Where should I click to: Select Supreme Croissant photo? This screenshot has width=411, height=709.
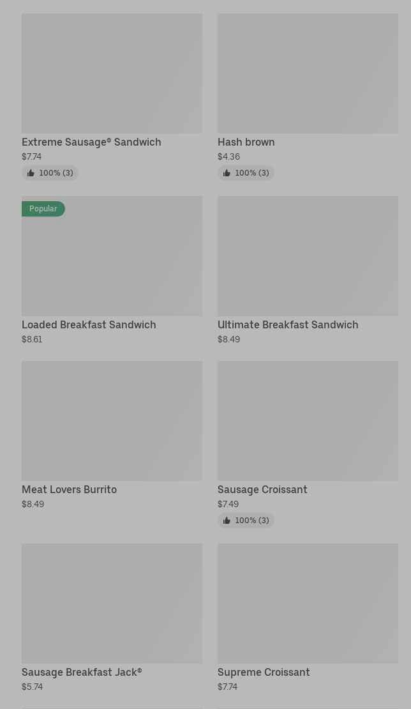308,603
